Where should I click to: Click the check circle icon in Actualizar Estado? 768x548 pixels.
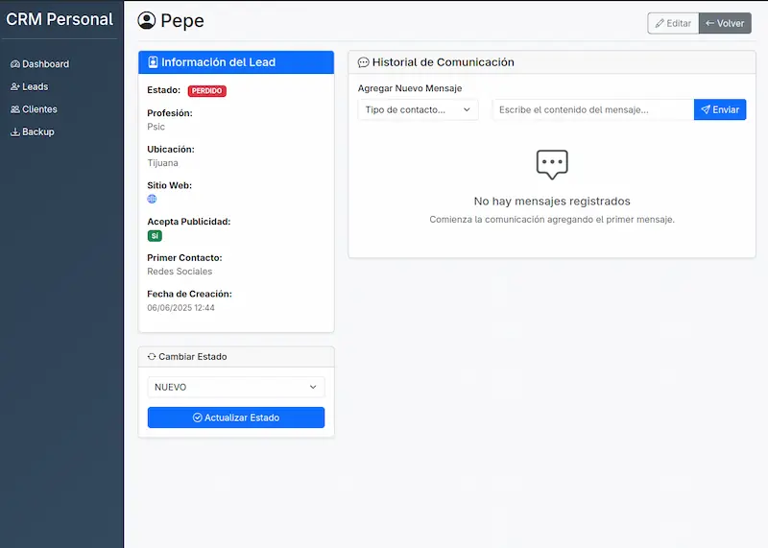pyautogui.click(x=198, y=417)
